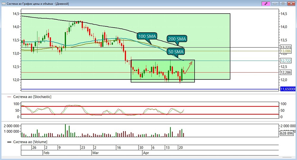Click date 30 on the time axis
The width and height of the screenshot is (297, 160).
[x=141, y=147]
